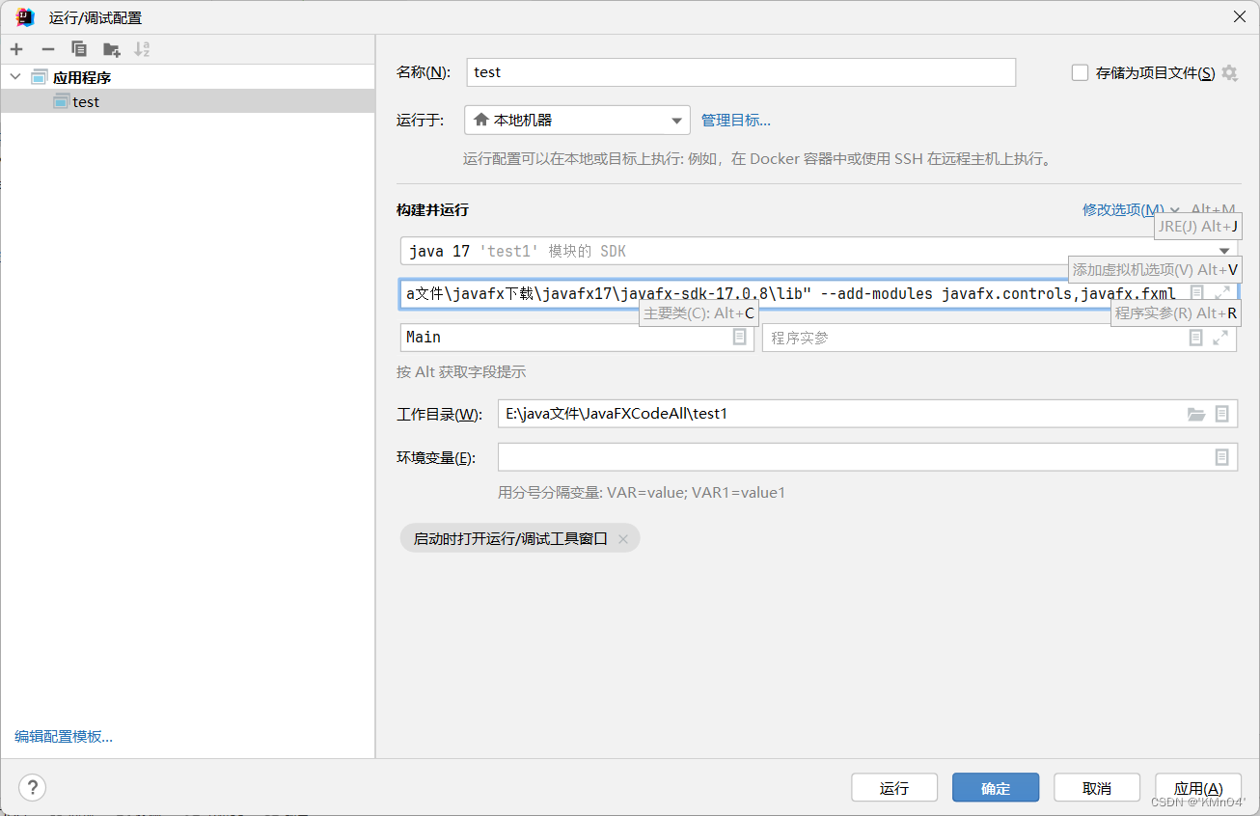
Task: Expand the program arguments field
Action: [x=1220, y=338]
